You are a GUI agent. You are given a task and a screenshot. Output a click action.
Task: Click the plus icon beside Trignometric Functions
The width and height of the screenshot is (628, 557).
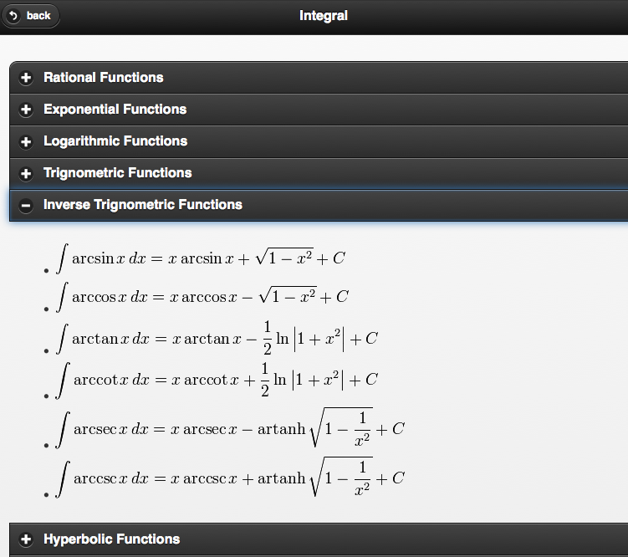pos(26,173)
